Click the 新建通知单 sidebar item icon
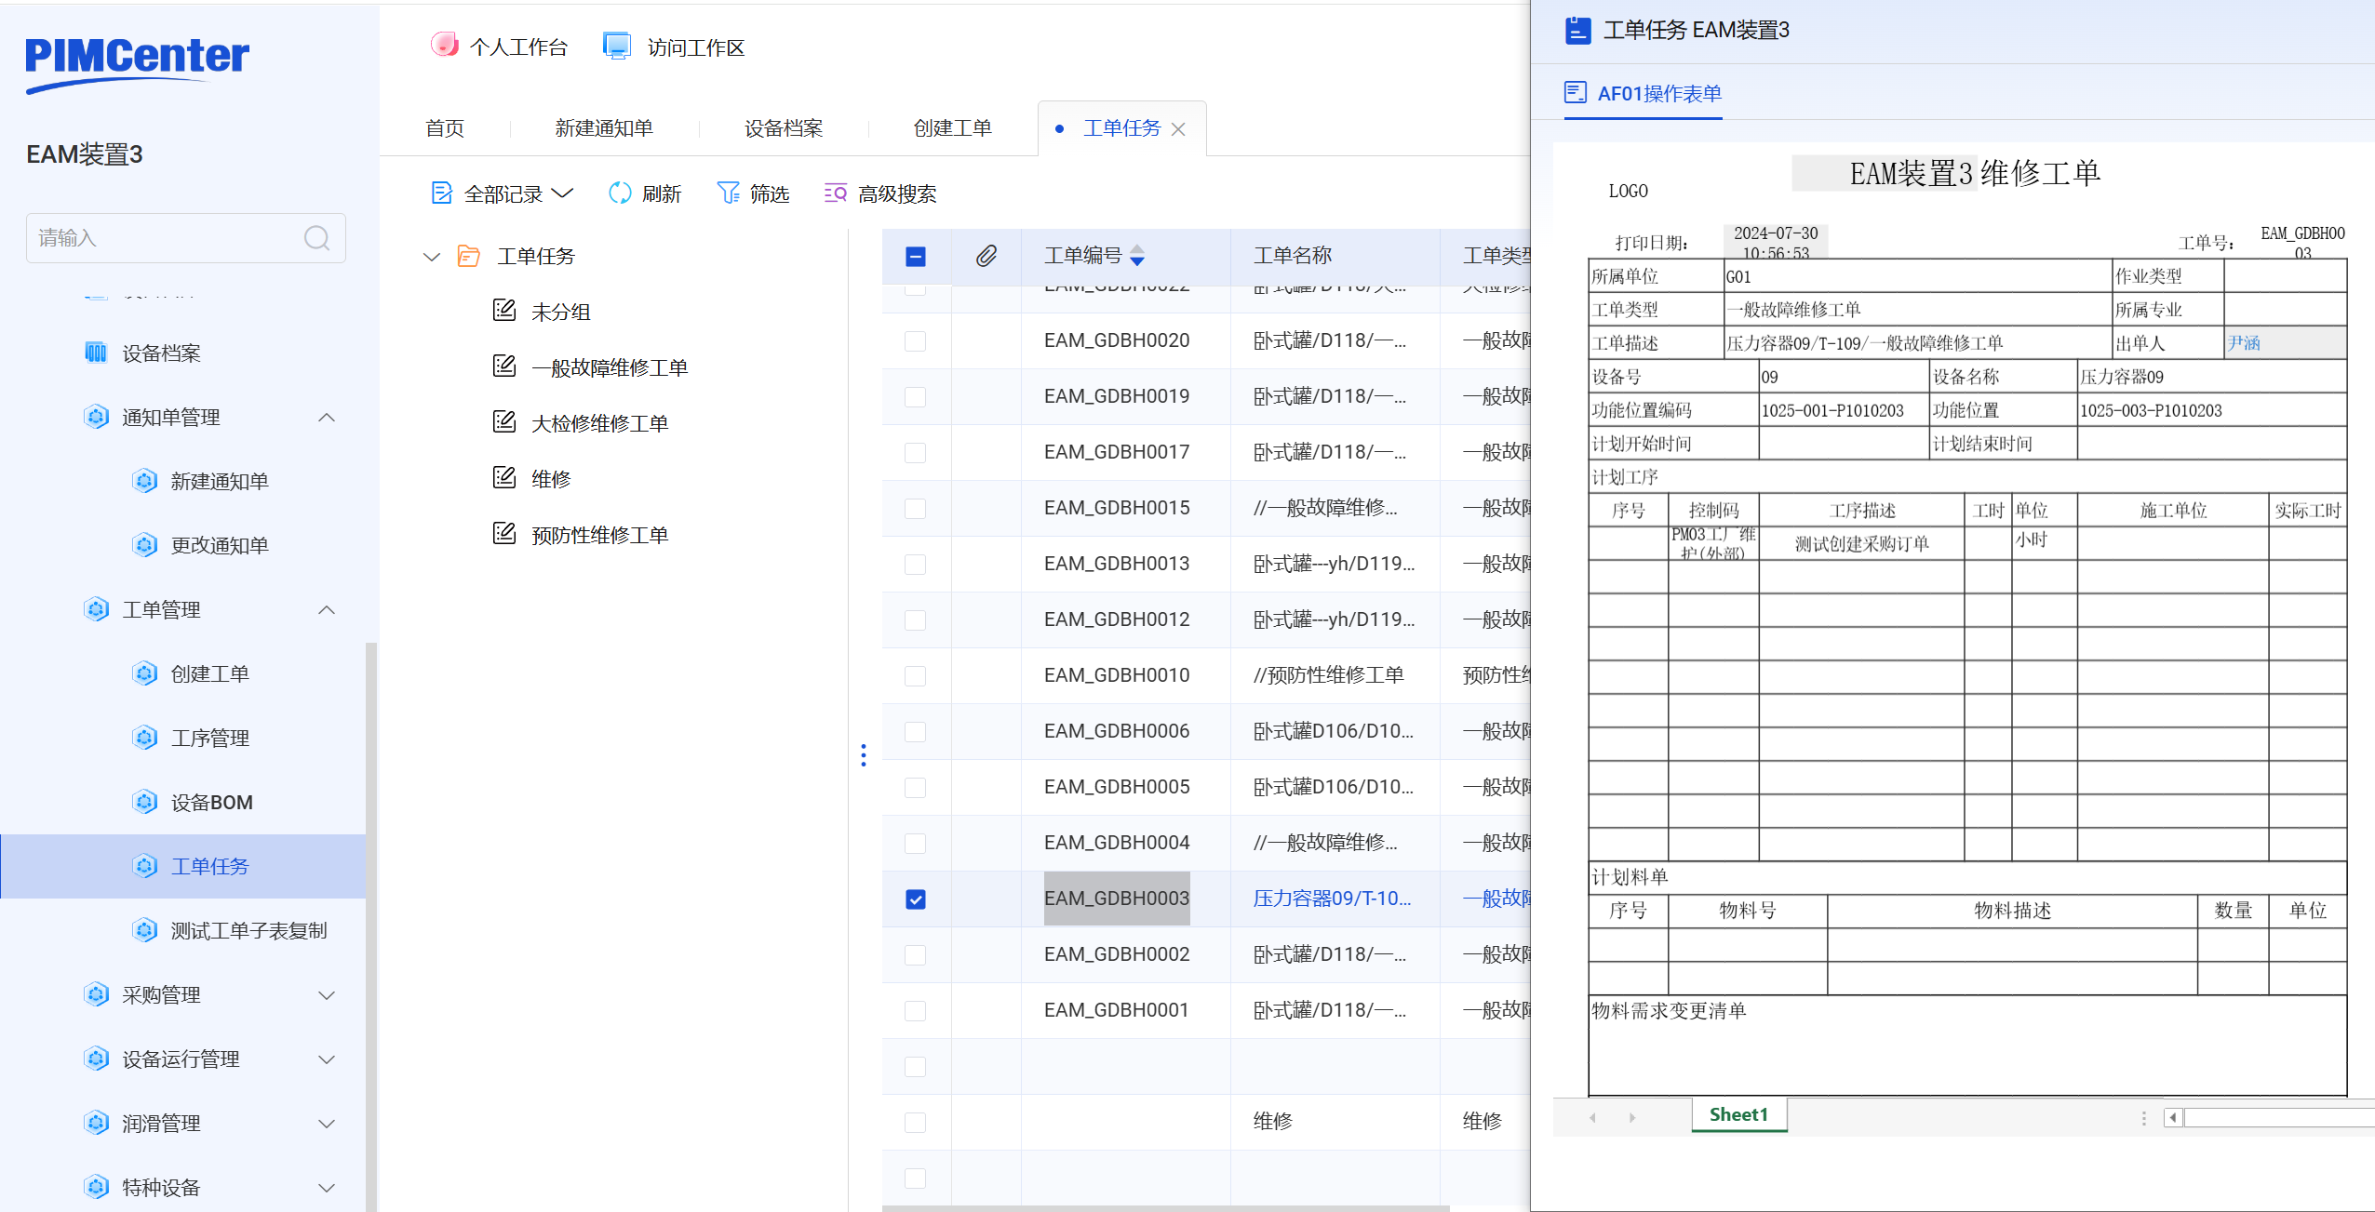This screenshot has width=2375, height=1212. tap(144, 481)
